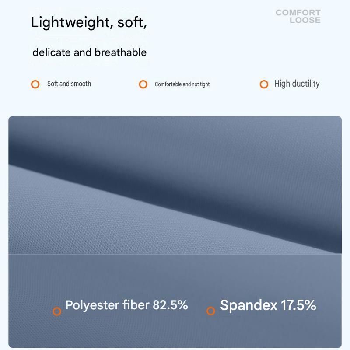
Task: Click the orange circle beside Comfortable and not tight
Action: tap(143, 84)
